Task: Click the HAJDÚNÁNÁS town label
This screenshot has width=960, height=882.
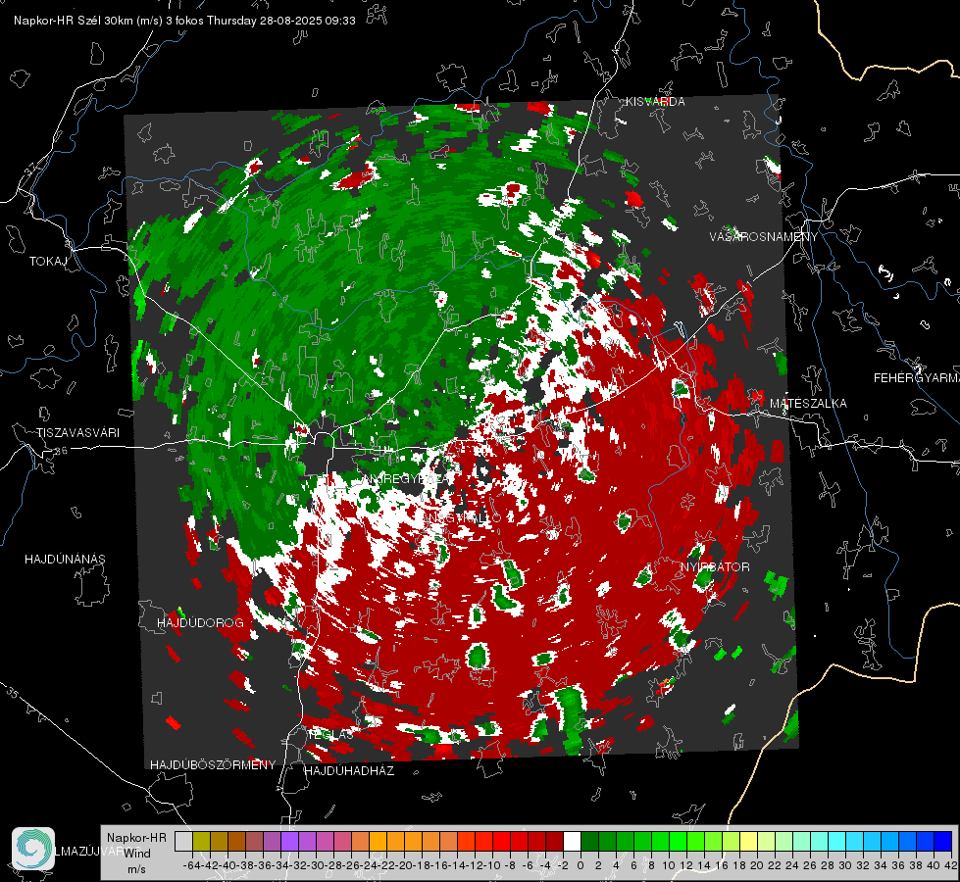Action: point(65,560)
